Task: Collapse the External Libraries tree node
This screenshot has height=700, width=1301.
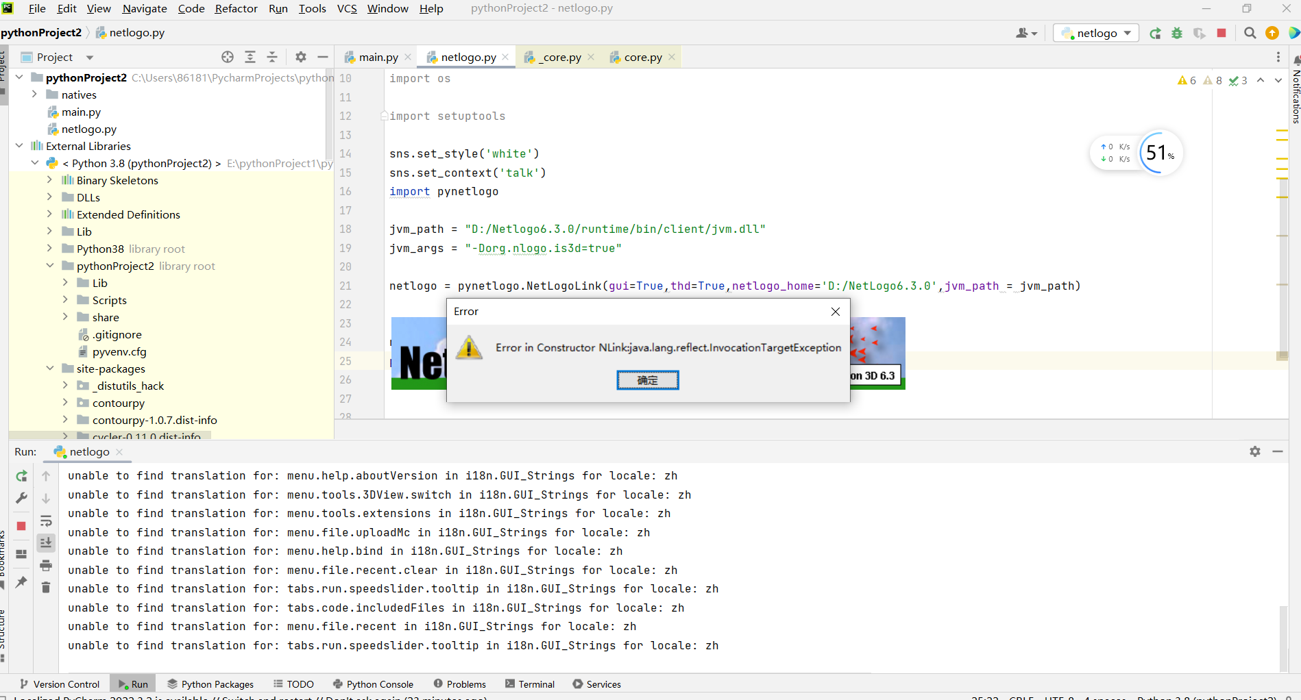Action: (x=19, y=146)
